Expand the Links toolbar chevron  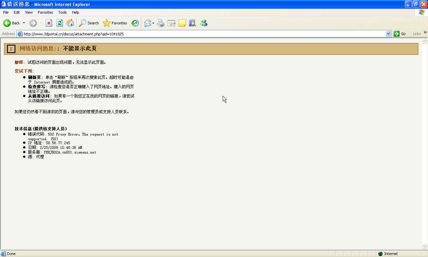pyautogui.click(x=425, y=33)
